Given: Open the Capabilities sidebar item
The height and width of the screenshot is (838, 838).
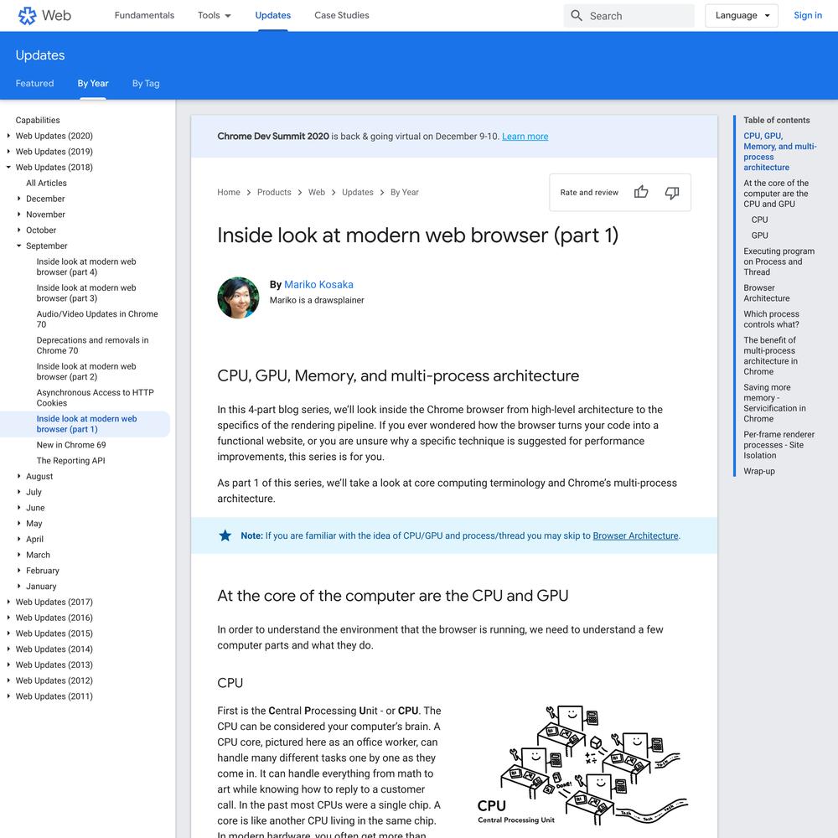Looking at the screenshot, I should point(38,120).
